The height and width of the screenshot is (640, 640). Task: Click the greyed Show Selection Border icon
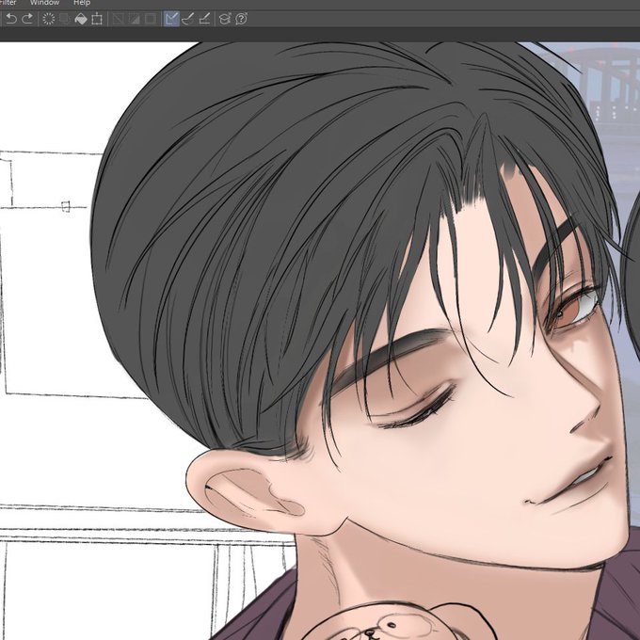pyautogui.click(x=151, y=19)
